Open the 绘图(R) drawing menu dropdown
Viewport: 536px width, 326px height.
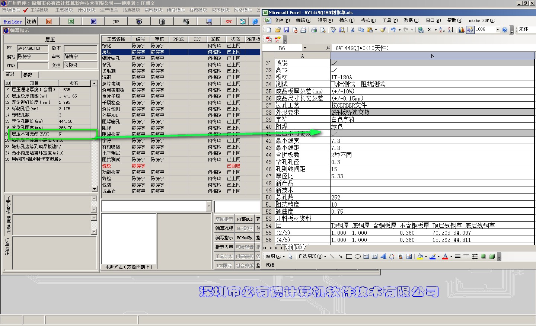[275, 256]
